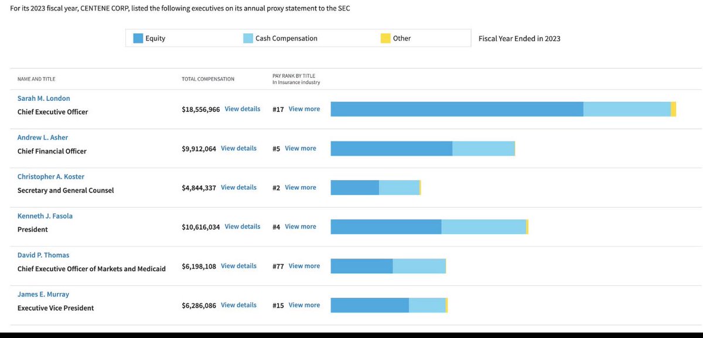This screenshot has height=338, width=703.
Task: View details for $4,844,337 compensation
Action: pyautogui.click(x=238, y=187)
